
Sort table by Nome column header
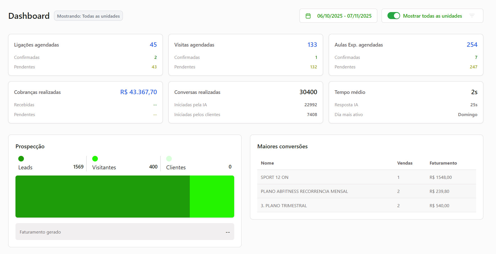pyautogui.click(x=267, y=163)
